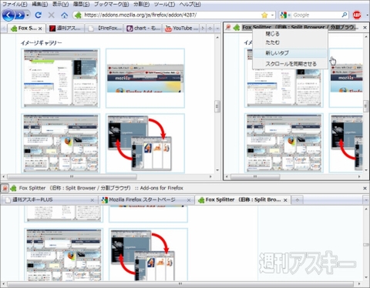Choose search engine via the Google icon
This screenshot has width=370, height=288.
[284, 15]
